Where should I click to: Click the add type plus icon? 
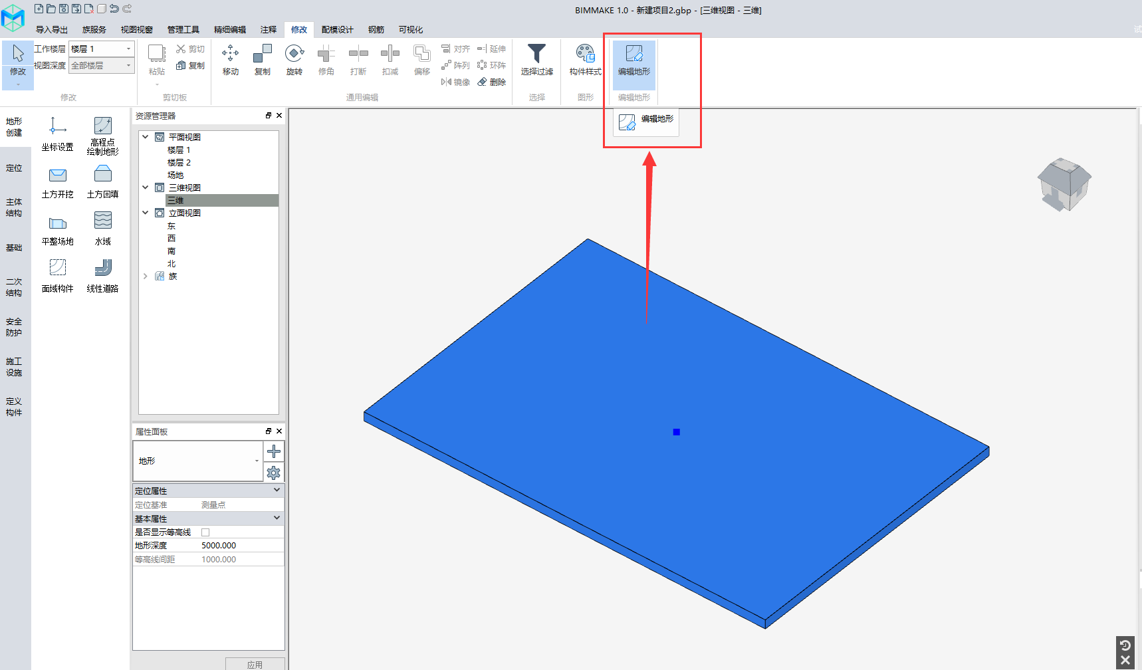274,451
